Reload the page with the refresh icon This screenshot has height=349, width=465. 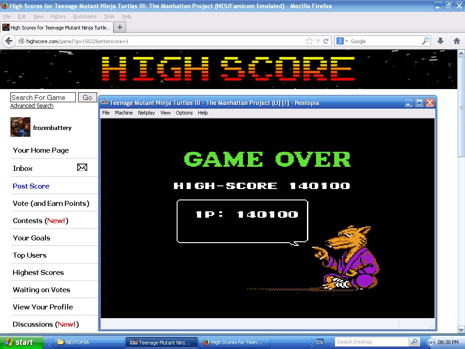pyautogui.click(x=326, y=41)
